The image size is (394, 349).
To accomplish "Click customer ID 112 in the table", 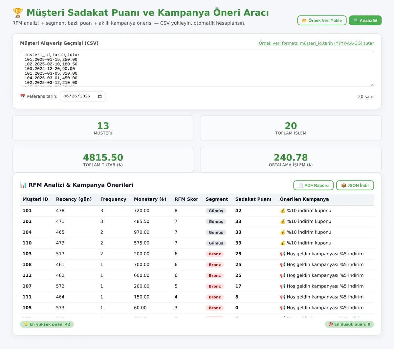I will click(x=27, y=275).
